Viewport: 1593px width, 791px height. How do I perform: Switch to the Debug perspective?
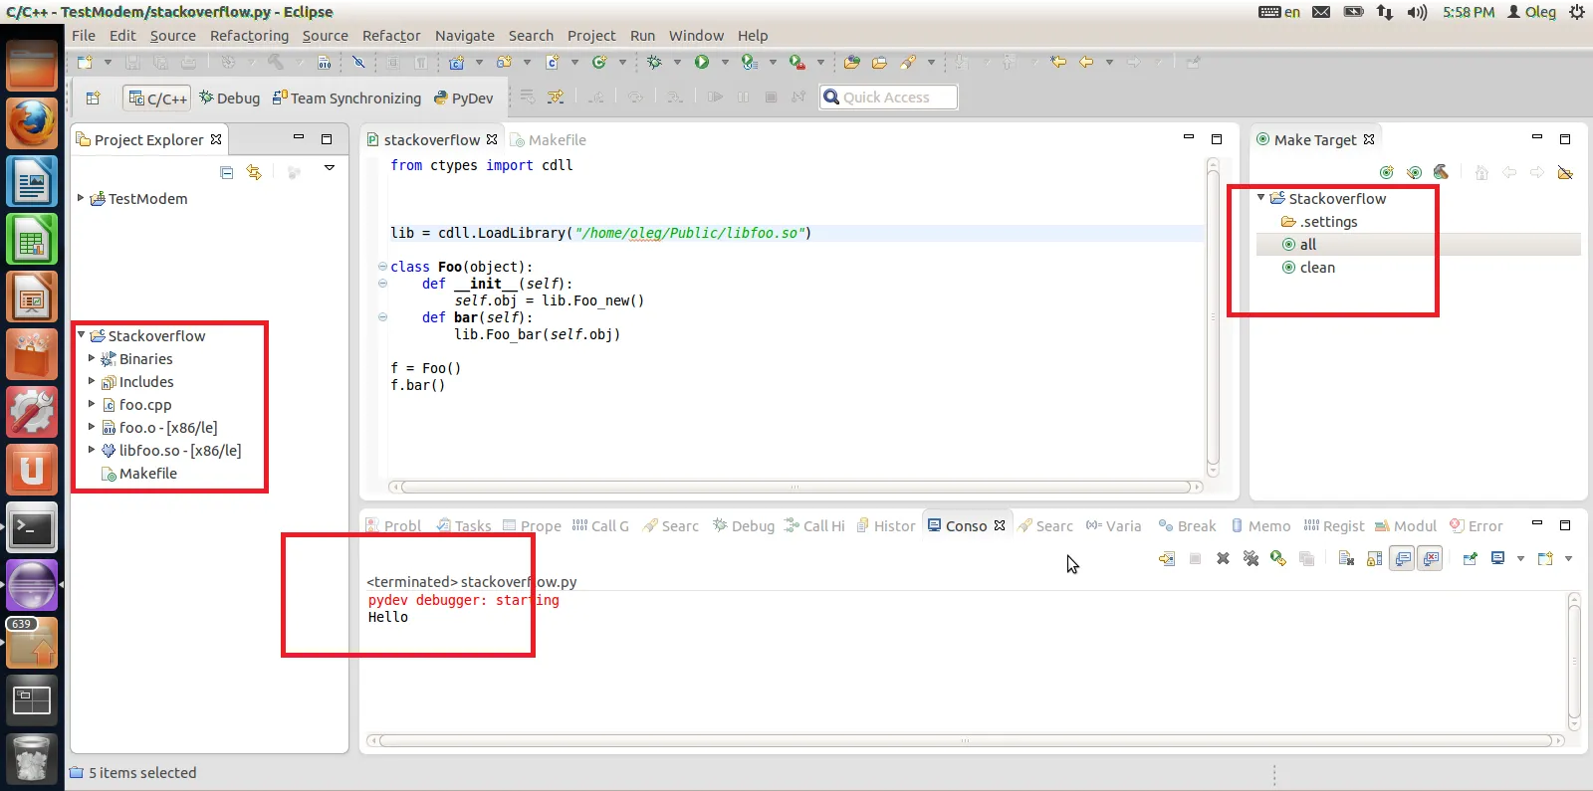coord(229,98)
